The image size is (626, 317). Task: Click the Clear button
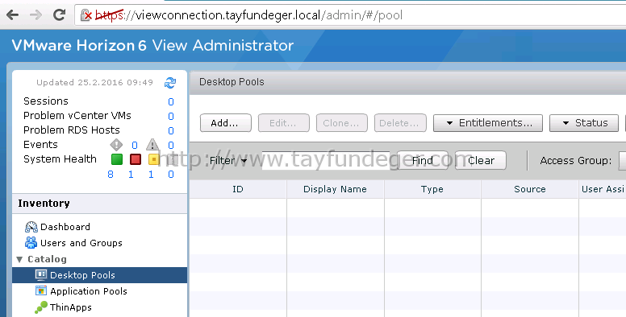(481, 160)
